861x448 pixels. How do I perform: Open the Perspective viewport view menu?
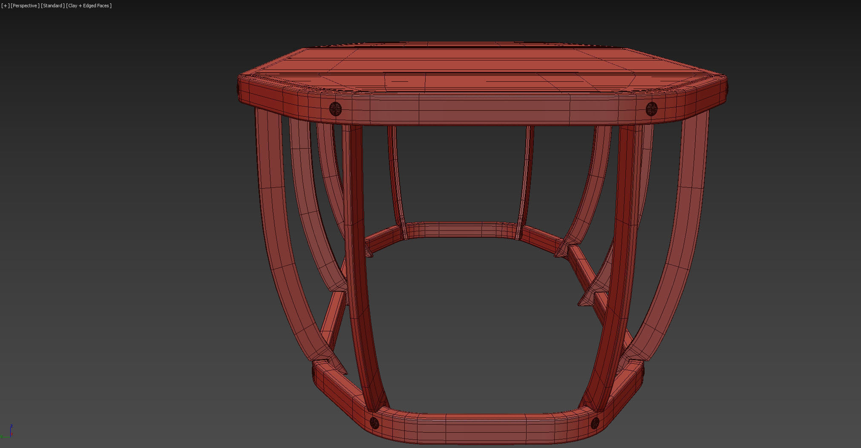[25, 6]
